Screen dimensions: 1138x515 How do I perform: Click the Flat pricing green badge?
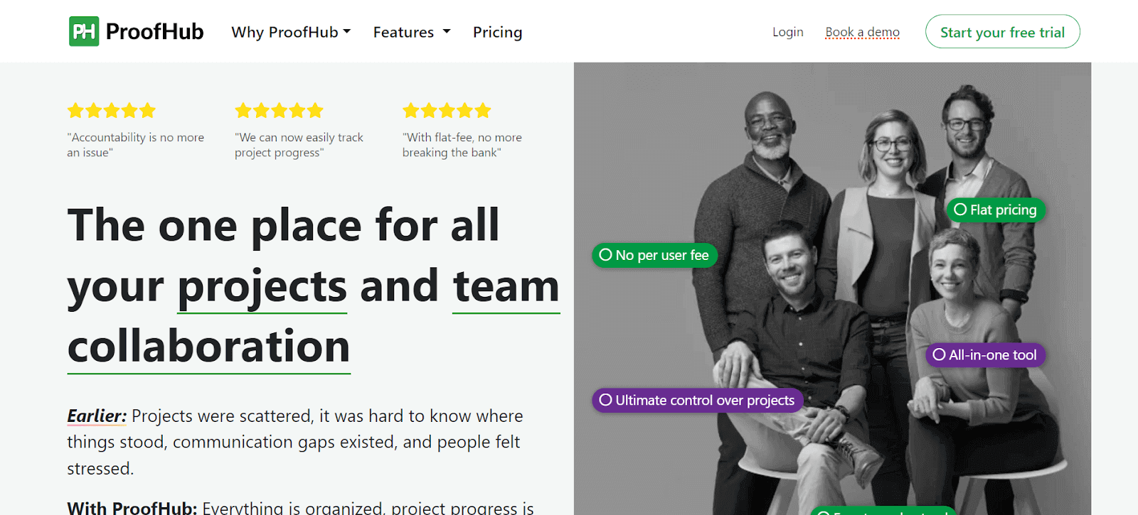[x=996, y=210]
